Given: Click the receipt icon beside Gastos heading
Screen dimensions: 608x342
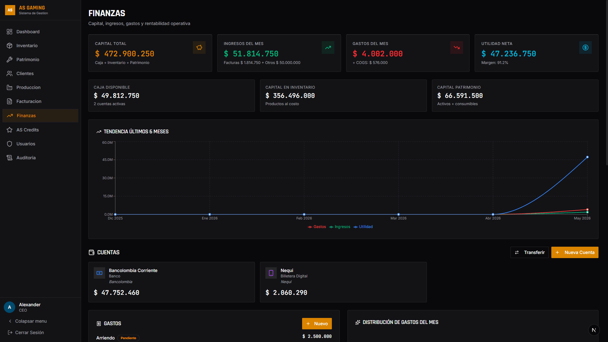Looking at the screenshot, I should [99, 324].
